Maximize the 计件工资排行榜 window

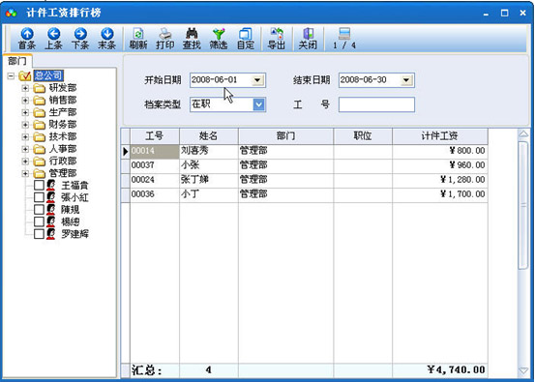point(505,13)
